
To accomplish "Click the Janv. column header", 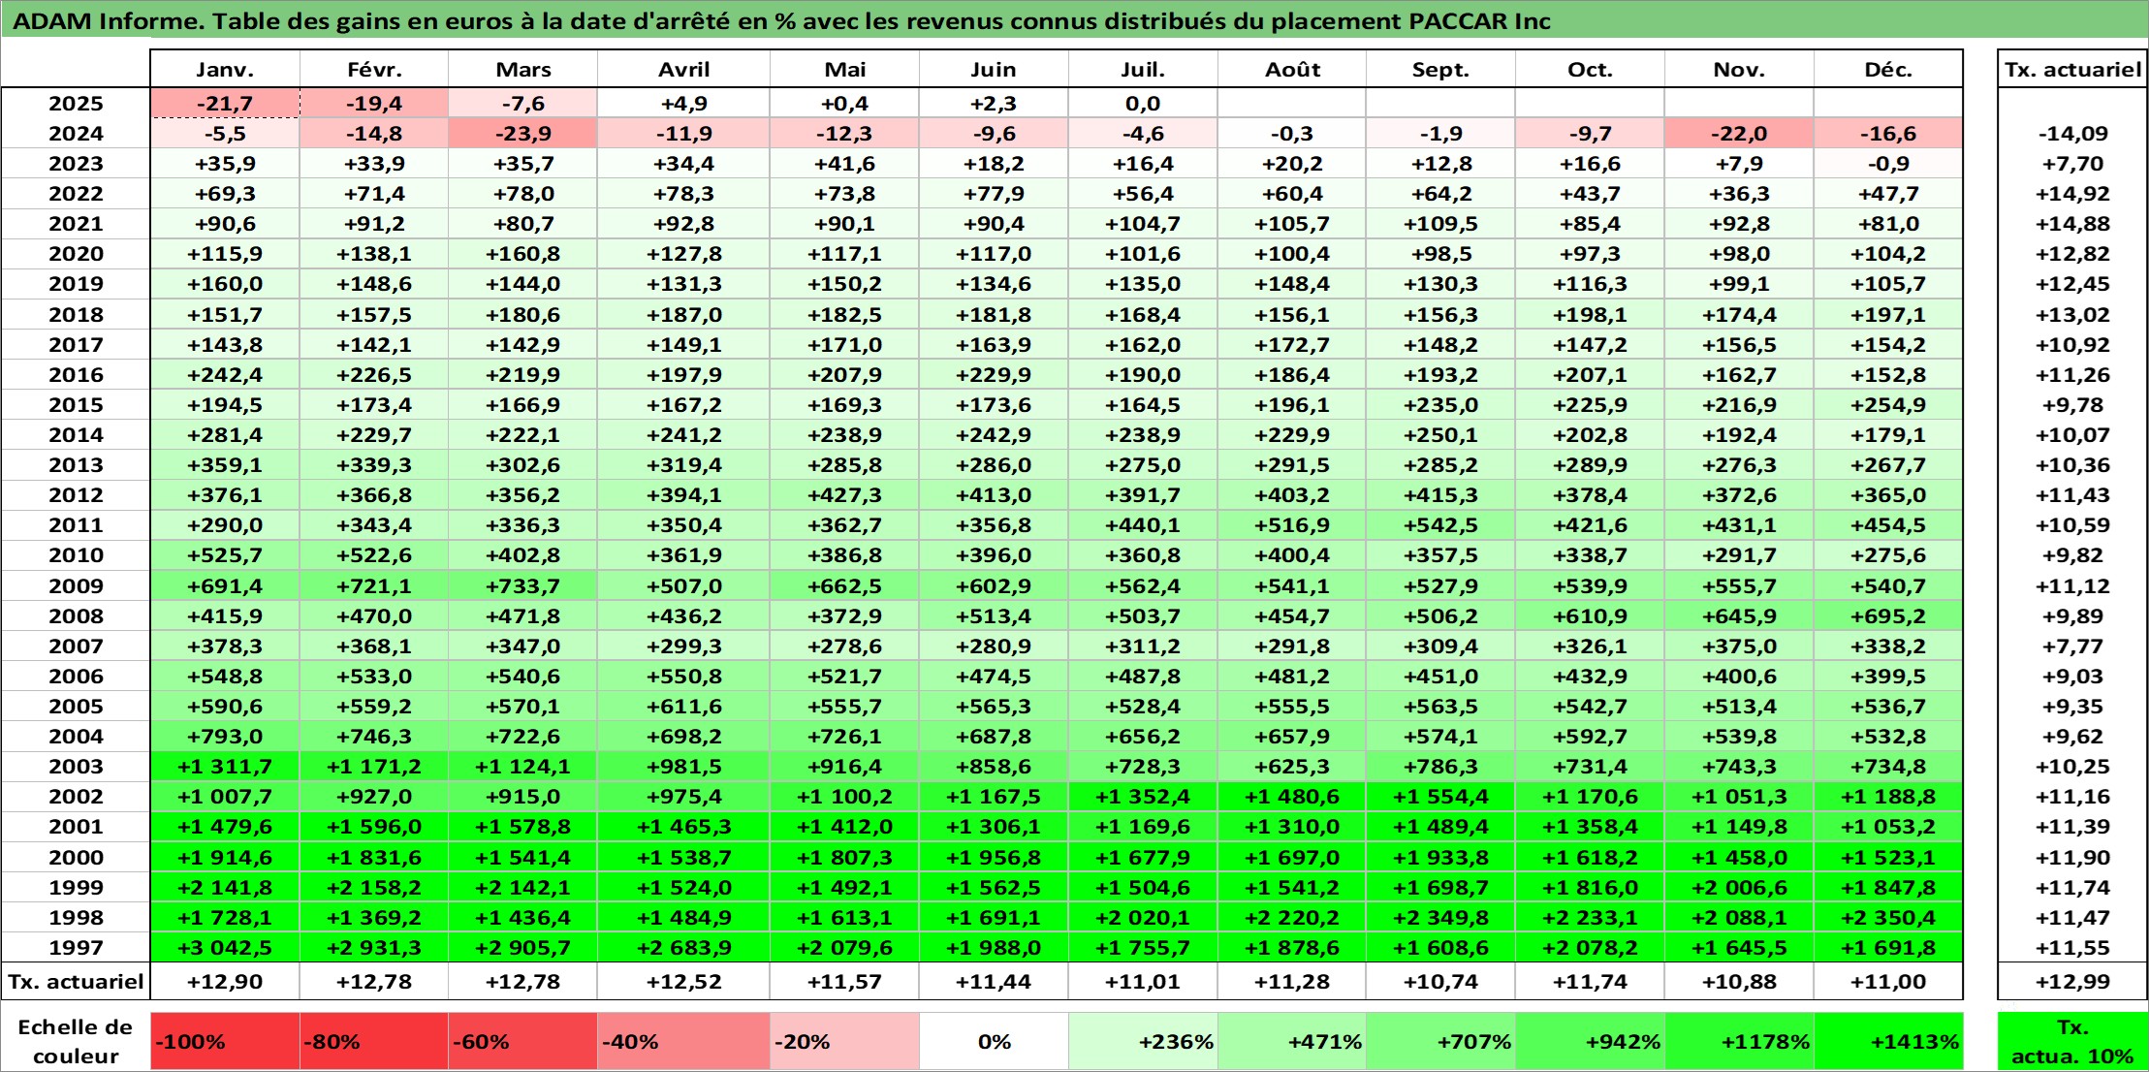I will point(225,69).
